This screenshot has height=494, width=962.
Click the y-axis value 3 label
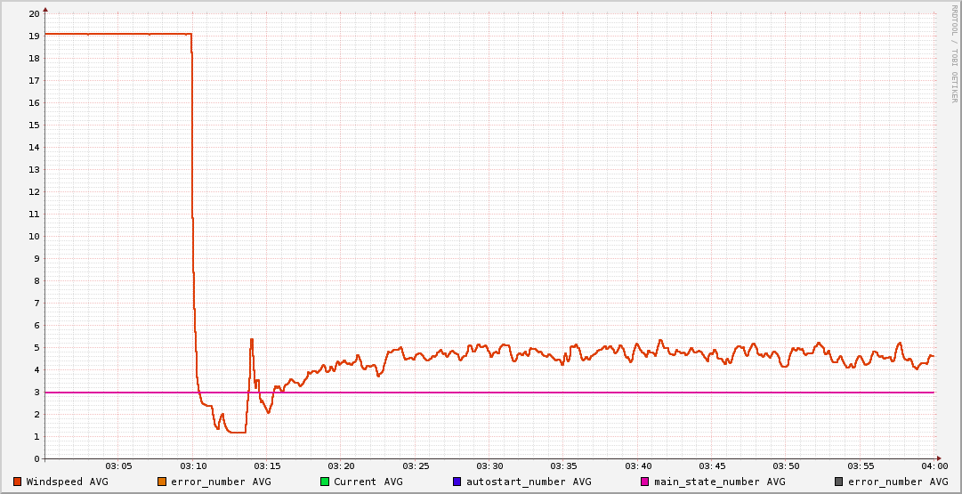pyautogui.click(x=36, y=392)
